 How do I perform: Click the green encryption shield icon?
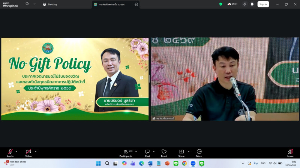[x=221, y=4]
